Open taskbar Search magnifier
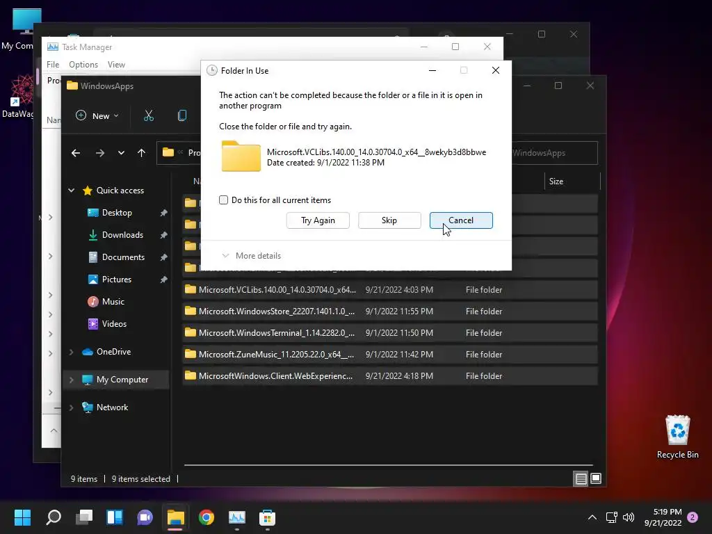Viewport: 712px width, 534px height. [x=54, y=517]
